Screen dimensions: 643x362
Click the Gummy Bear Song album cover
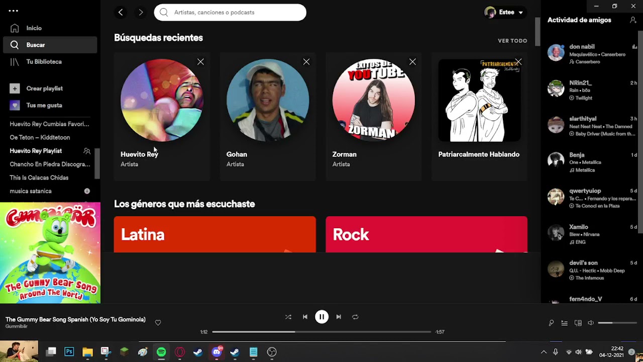50,253
